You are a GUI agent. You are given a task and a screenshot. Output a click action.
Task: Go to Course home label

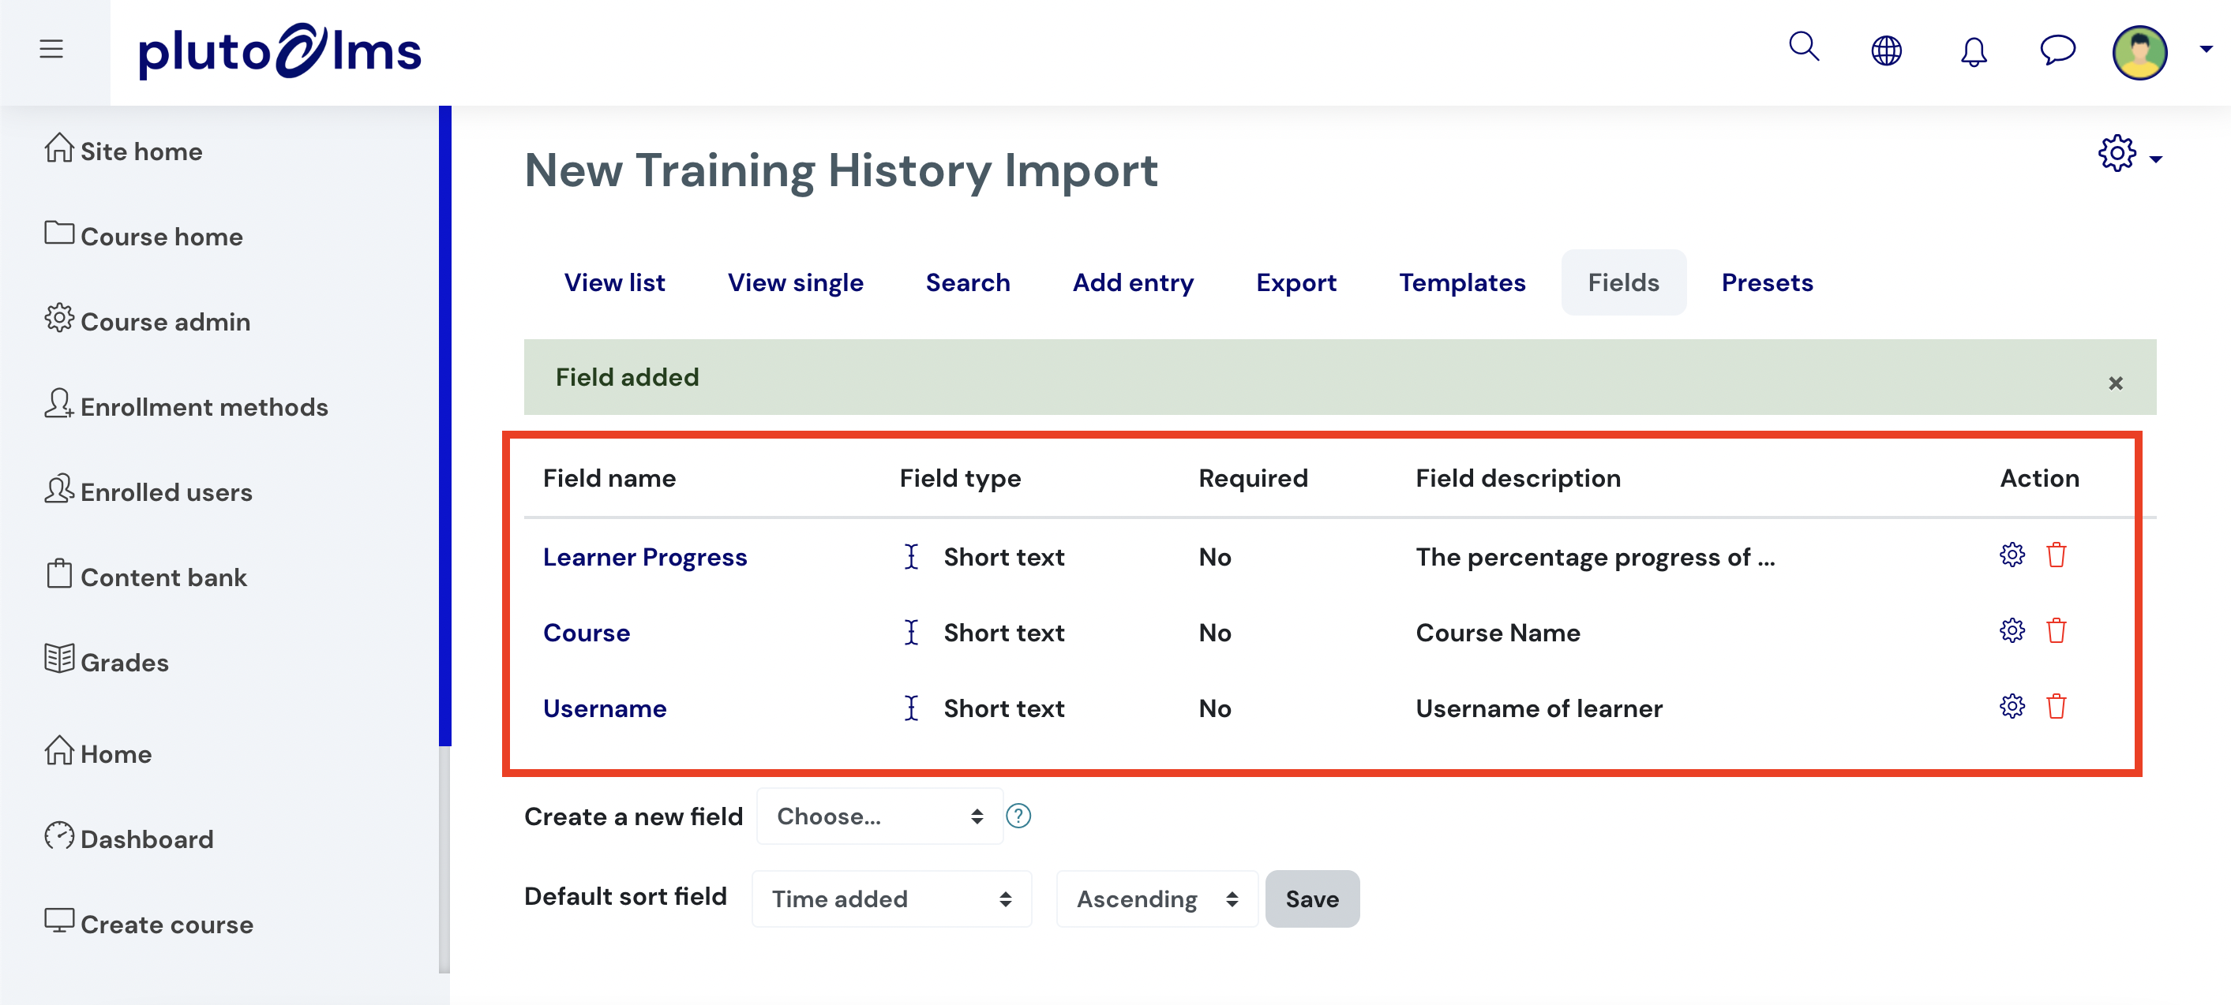(x=161, y=237)
